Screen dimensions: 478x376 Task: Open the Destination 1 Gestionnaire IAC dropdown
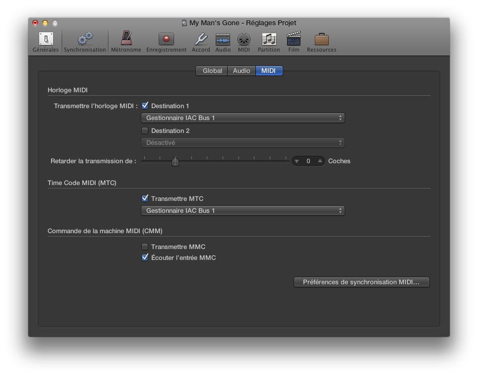(x=242, y=118)
